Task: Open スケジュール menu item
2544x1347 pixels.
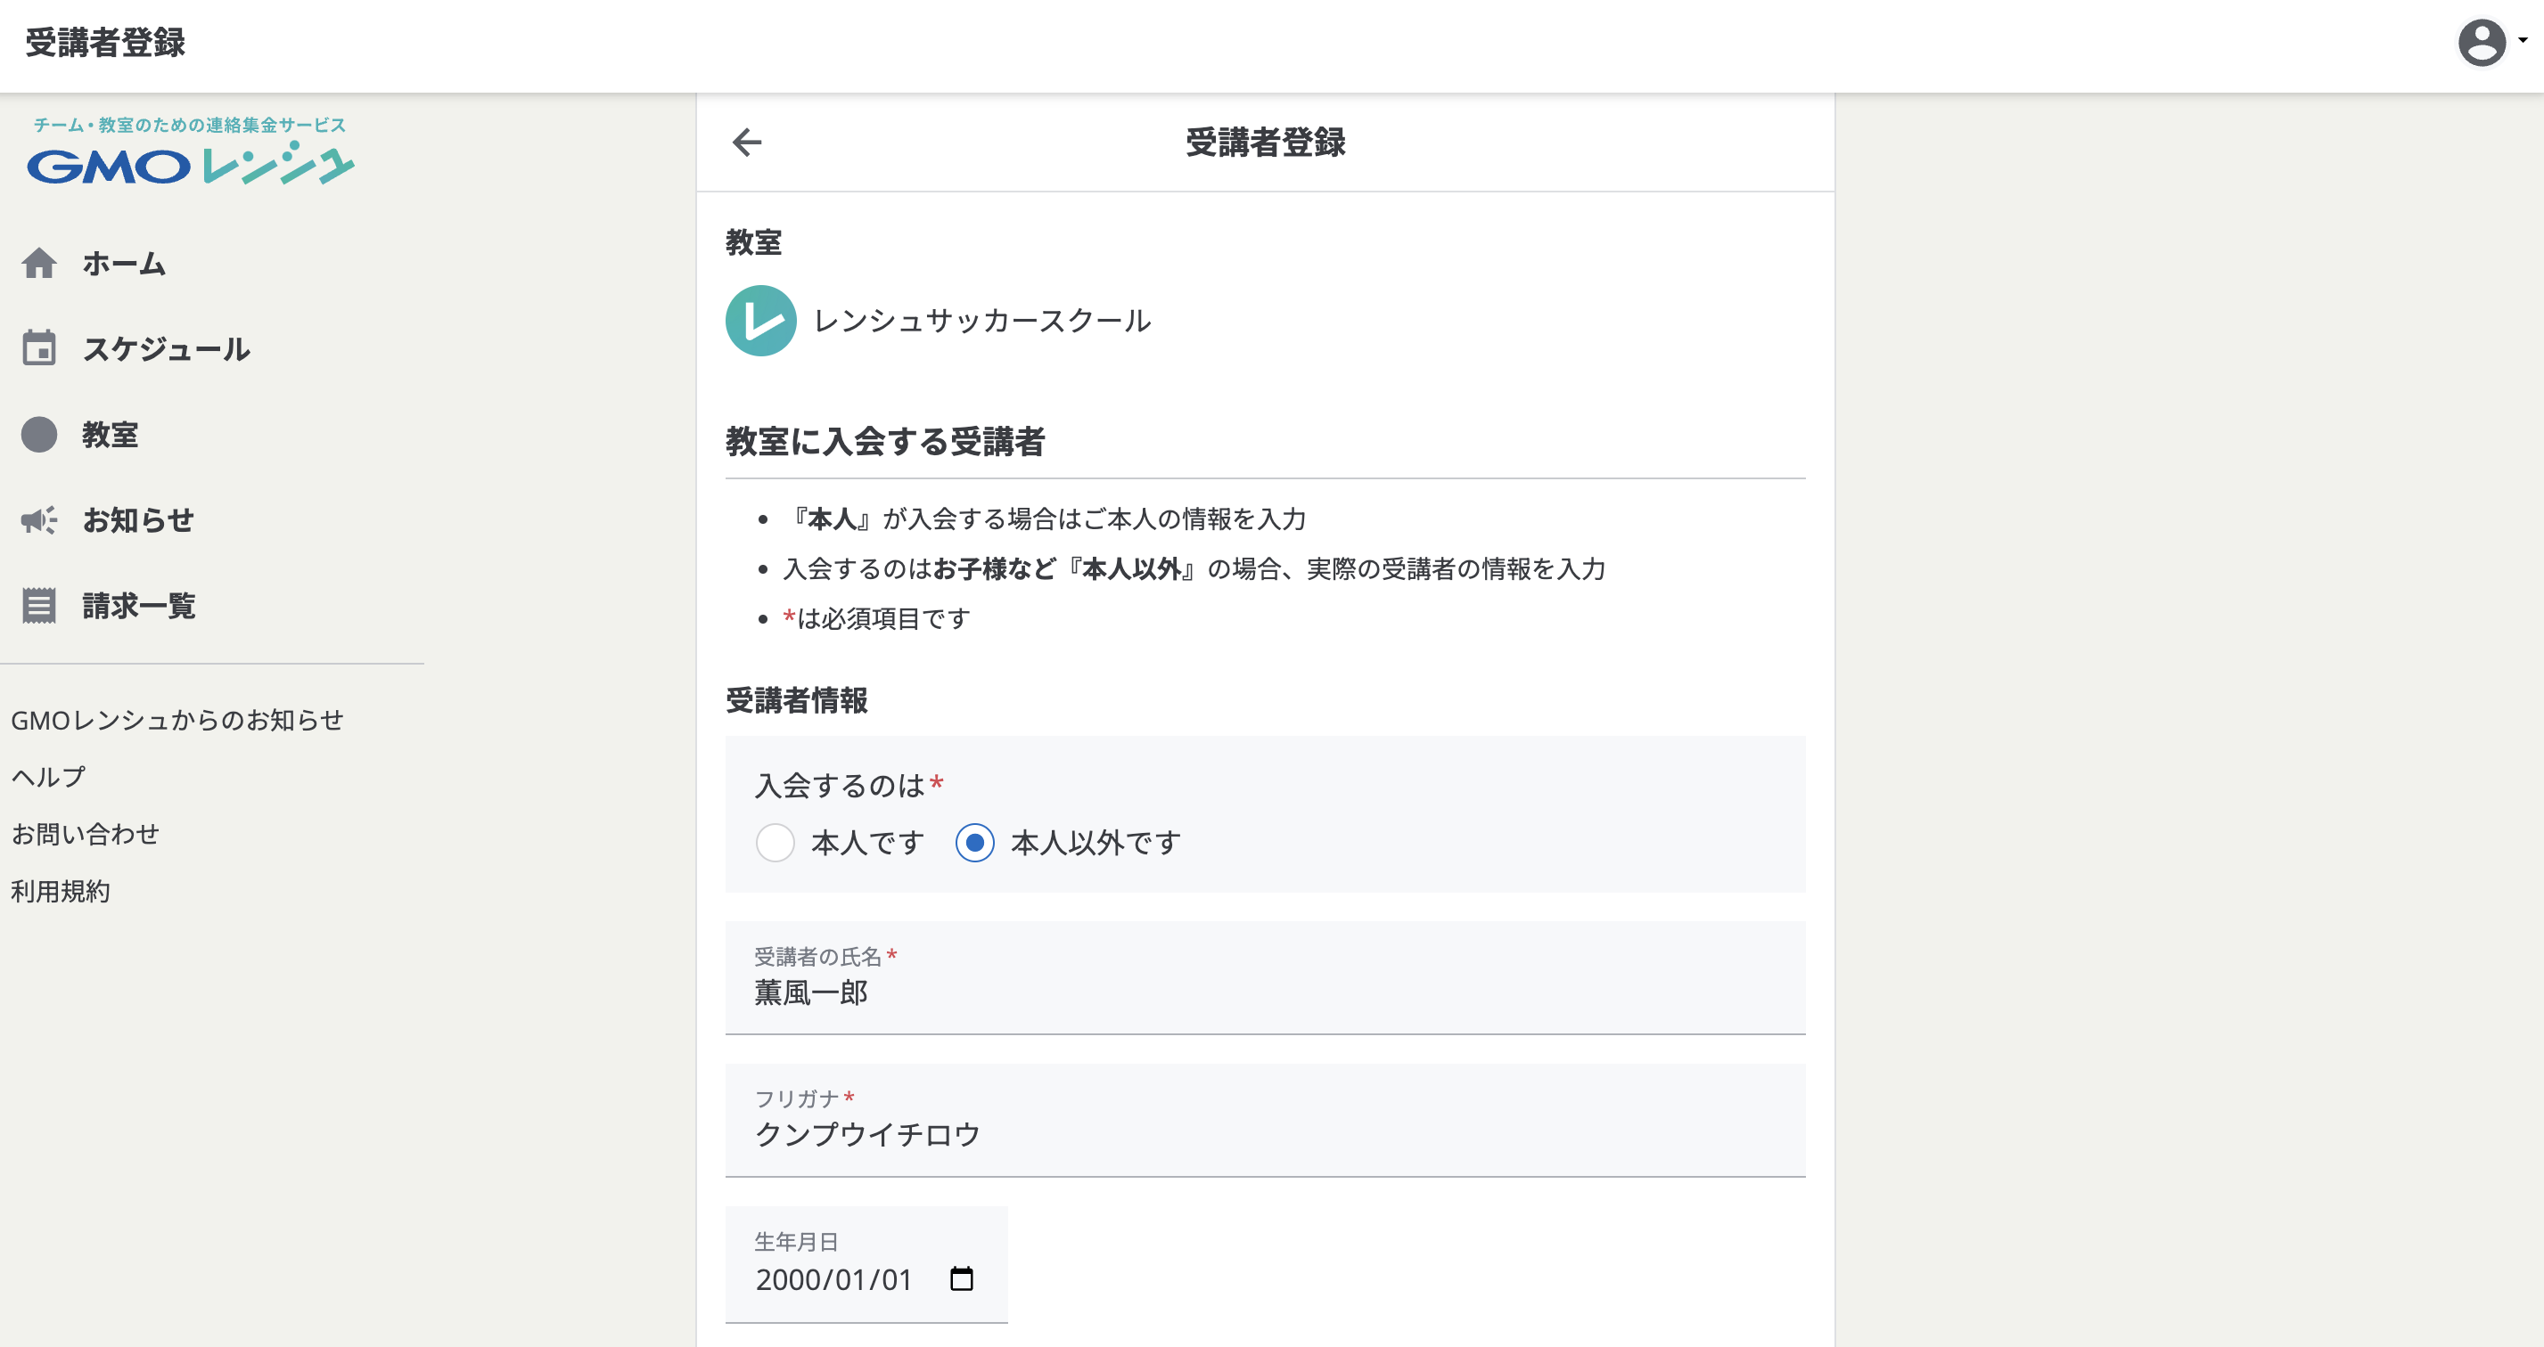Action: (166, 348)
